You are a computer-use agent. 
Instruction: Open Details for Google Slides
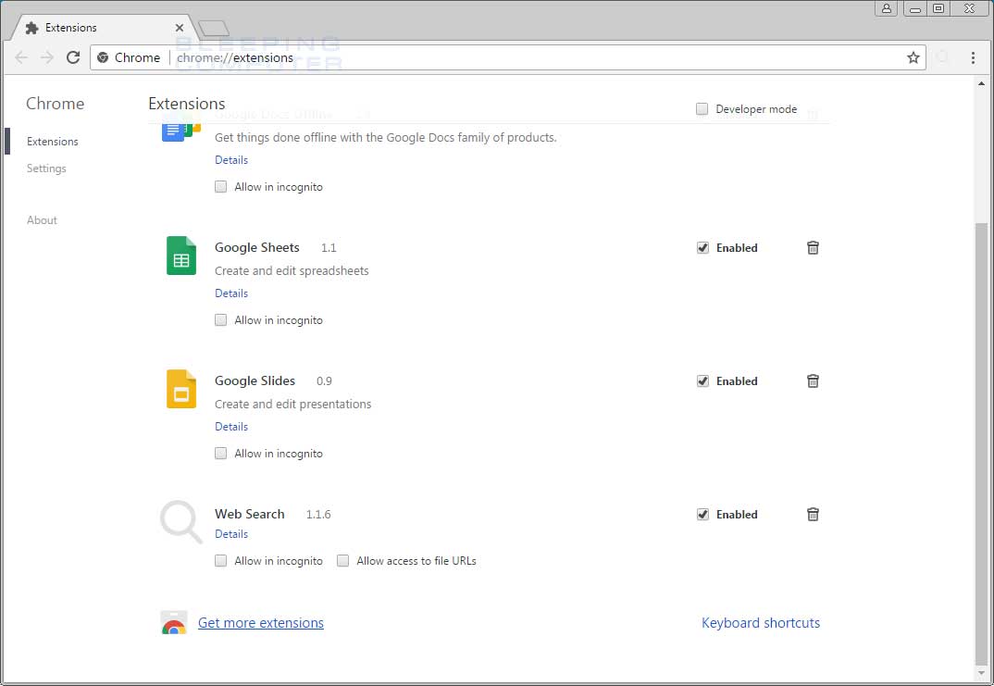click(230, 426)
